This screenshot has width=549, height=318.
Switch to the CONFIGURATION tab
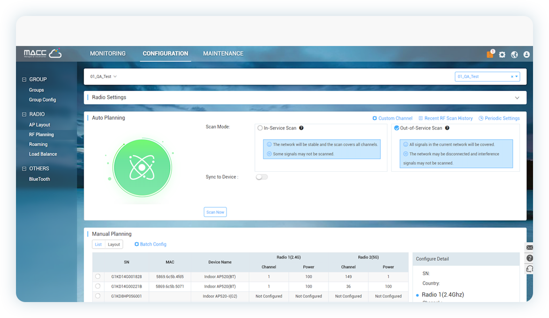165,53
